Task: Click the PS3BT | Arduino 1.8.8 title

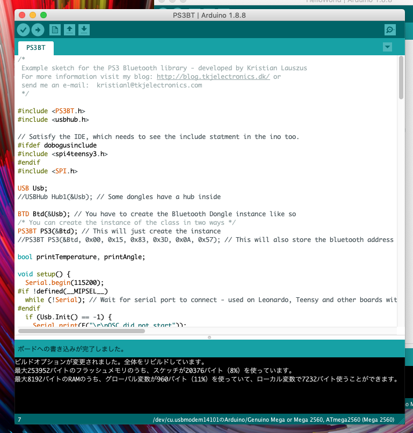Action: coord(209,16)
